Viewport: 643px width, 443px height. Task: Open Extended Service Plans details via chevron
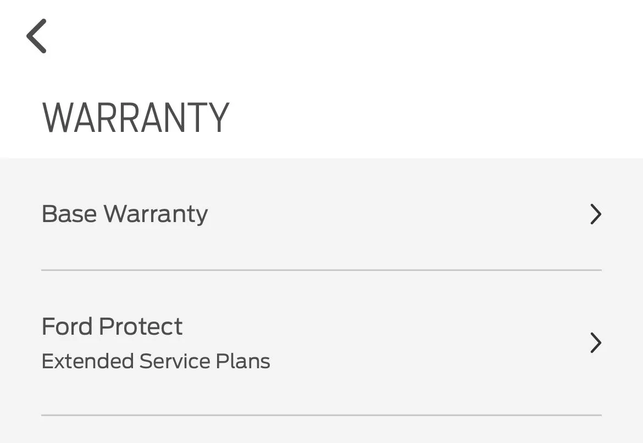pyautogui.click(x=596, y=342)
